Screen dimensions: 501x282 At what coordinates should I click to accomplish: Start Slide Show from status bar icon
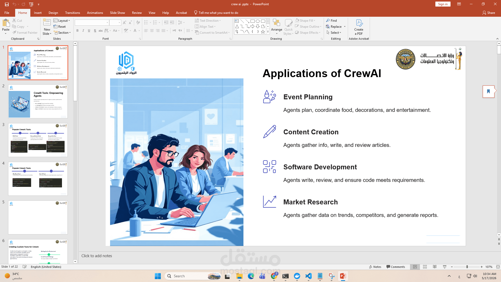(445, 267)
